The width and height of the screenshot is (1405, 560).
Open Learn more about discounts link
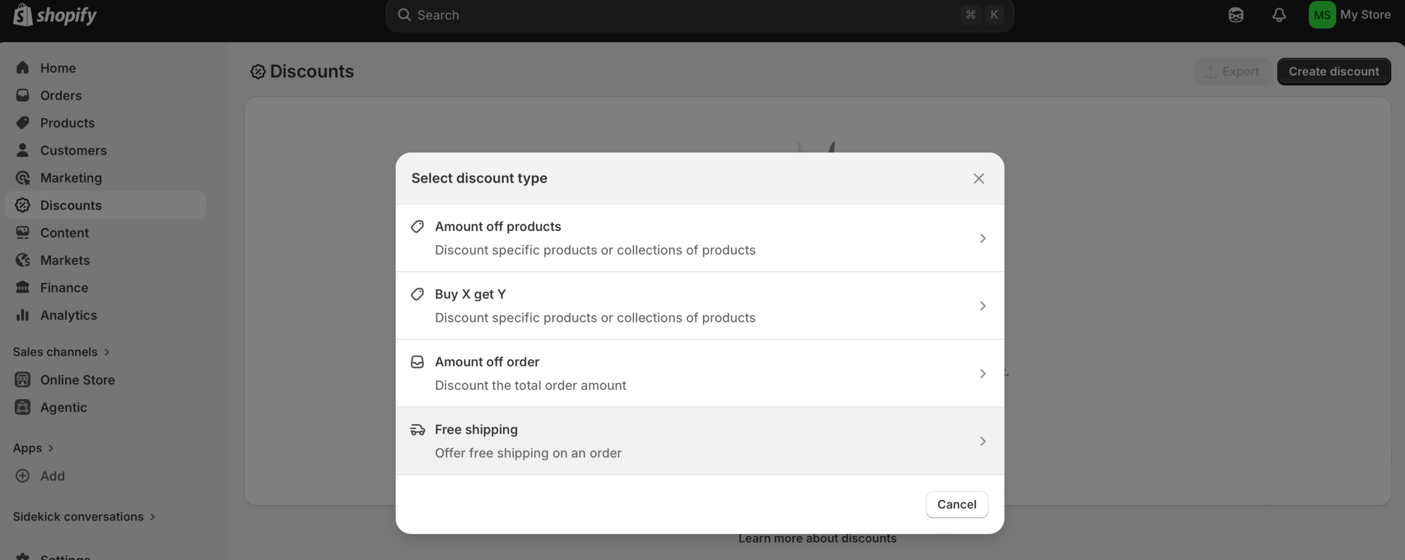817,539
